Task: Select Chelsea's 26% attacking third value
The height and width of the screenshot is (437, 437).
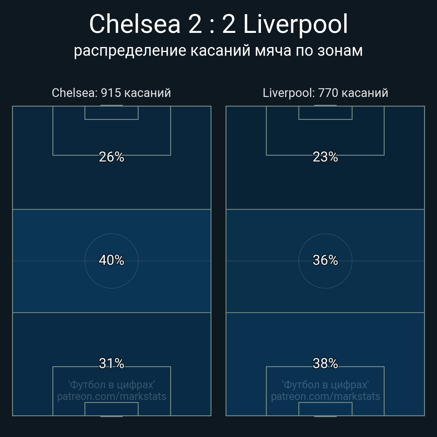Action: click(112, 157)
